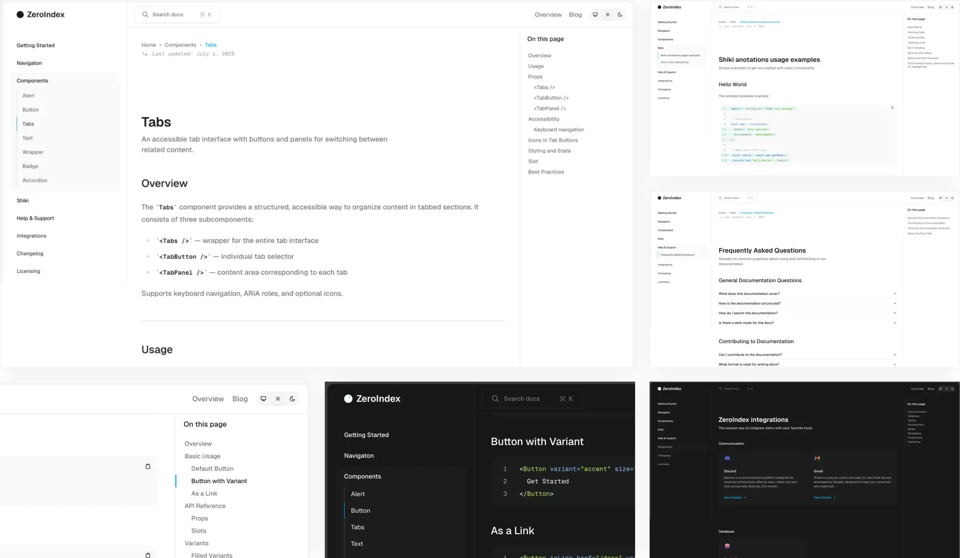Expand 'What does this documentation cover?' question
This screenshot has width=960, height=558.
click(x=807, y=294)
